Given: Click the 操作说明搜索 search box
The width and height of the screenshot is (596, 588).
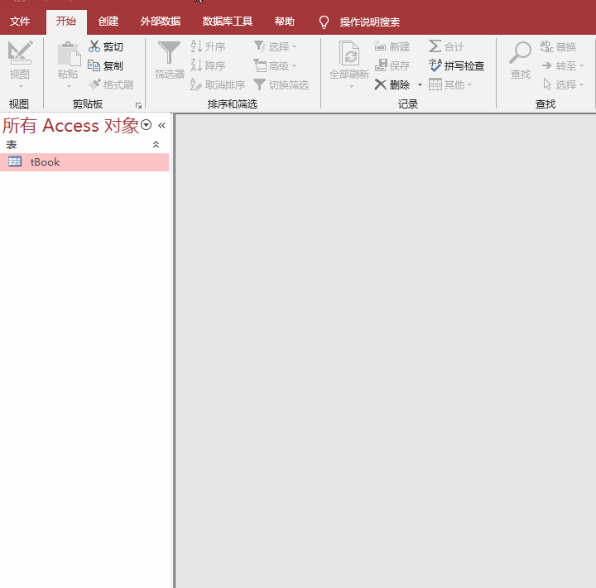Looking at the screenshot, I should (369, 22).
